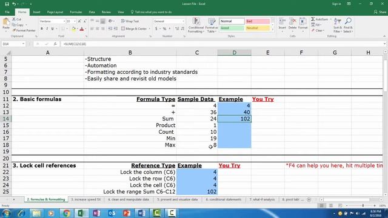Toggle Align Left for the cell
Screen dimensions: 388x218
[x=92, y=28]
